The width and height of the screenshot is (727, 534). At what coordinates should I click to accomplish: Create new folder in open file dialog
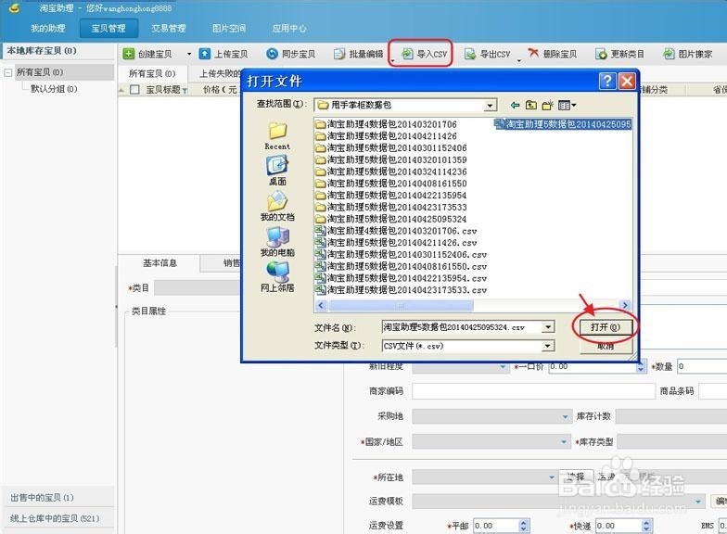547,106
